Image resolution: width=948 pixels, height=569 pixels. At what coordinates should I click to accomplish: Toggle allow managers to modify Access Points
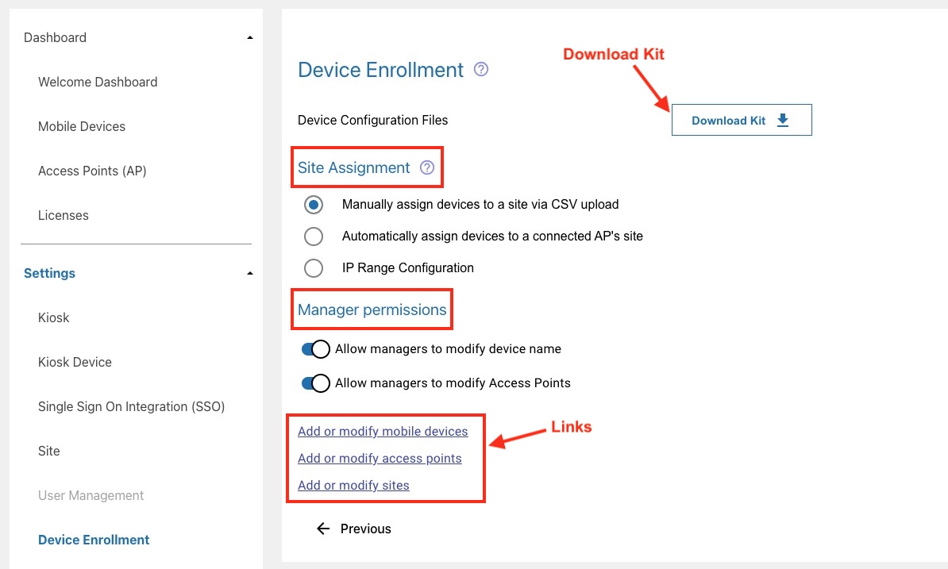pyautogui.click(x=315, y=383)
